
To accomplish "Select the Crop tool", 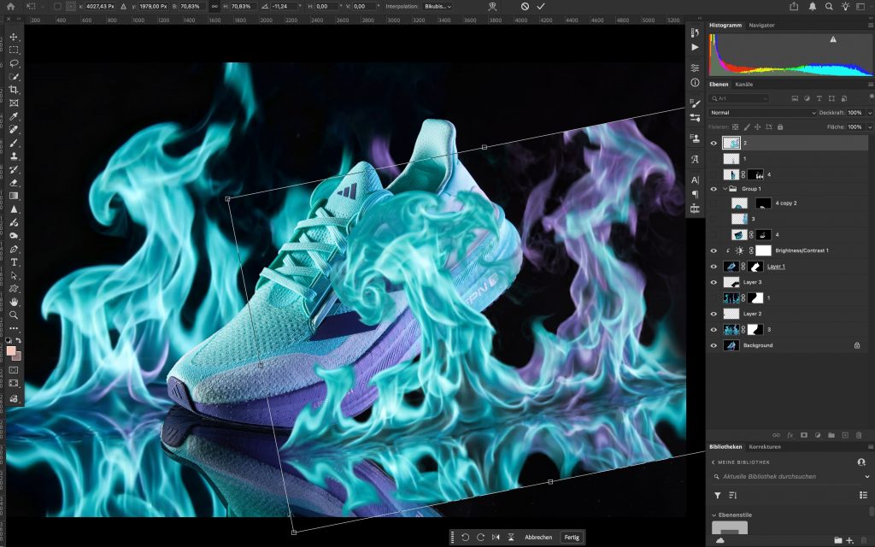I will [15, 90].
